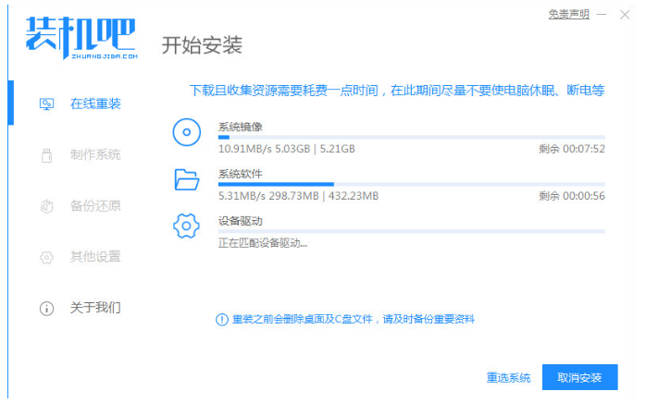Click the 系统软件 folder icon
Screen dimensions: 646x403
(x=187, y=179)
